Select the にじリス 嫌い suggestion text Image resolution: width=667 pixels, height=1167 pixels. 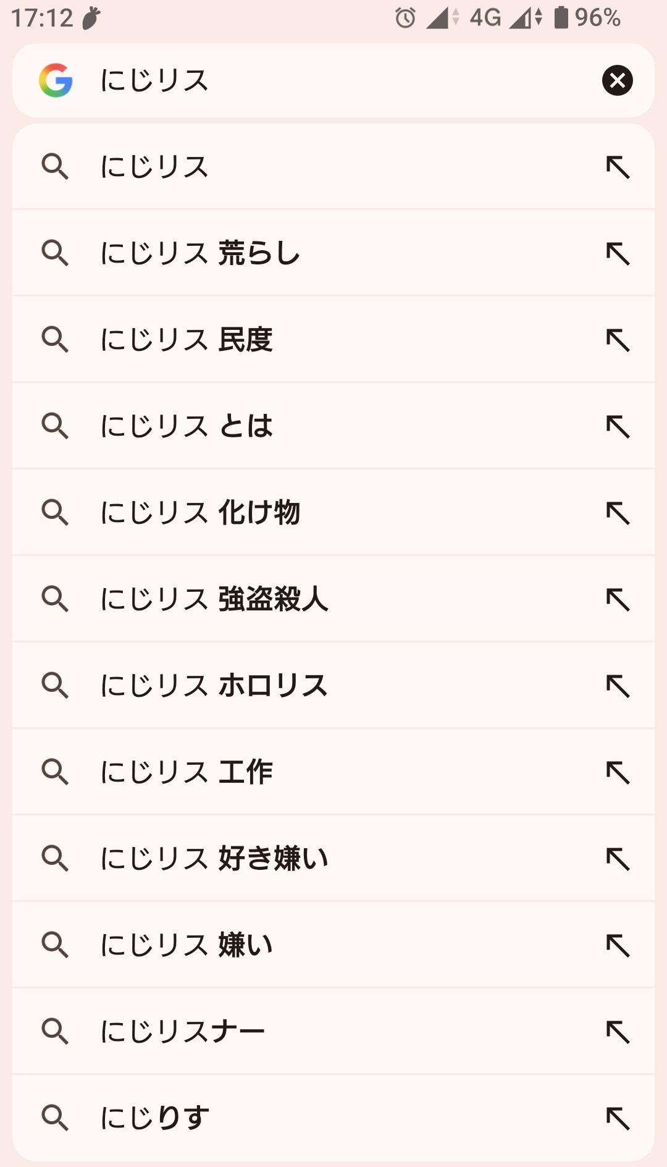[x=186, y=945]
